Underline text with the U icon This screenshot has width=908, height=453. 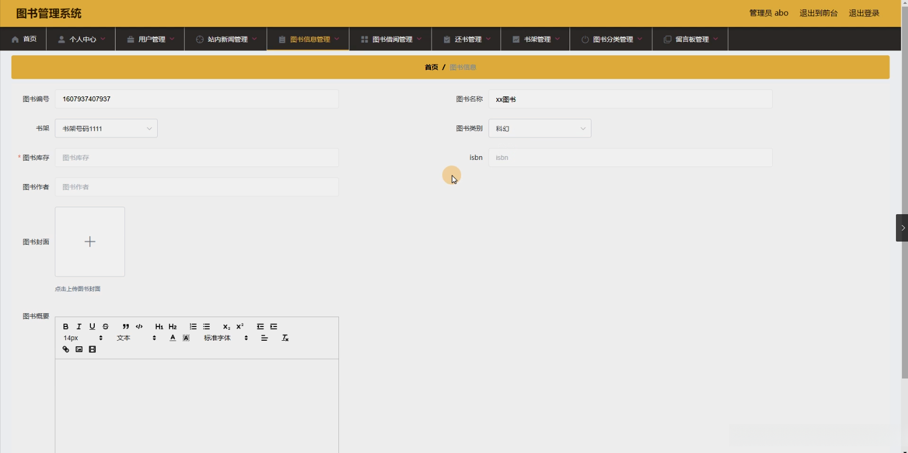coord(92,326)
